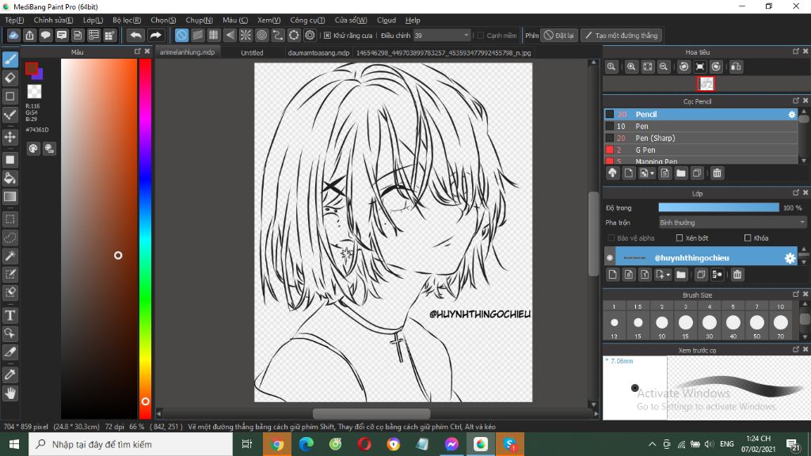This screenshot has height=456, width=811.
Task: Click the rainbow hue bar
Action: 145,238
